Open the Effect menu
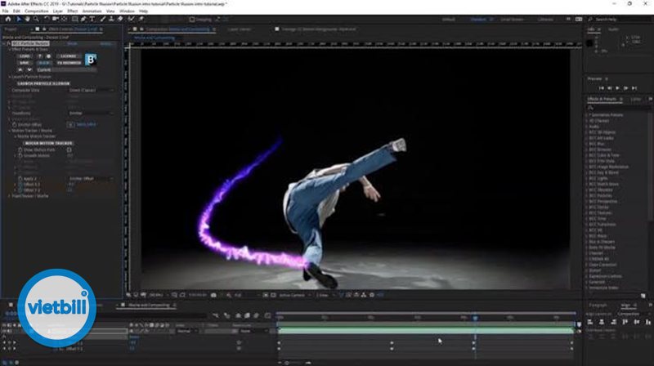654x366 pixels. (73, 11)
